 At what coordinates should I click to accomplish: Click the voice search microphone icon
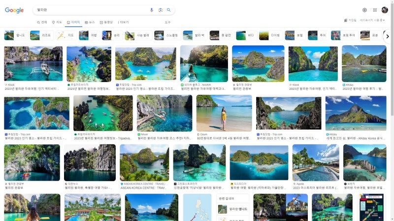pyautogui.click(x=152, y=10)
